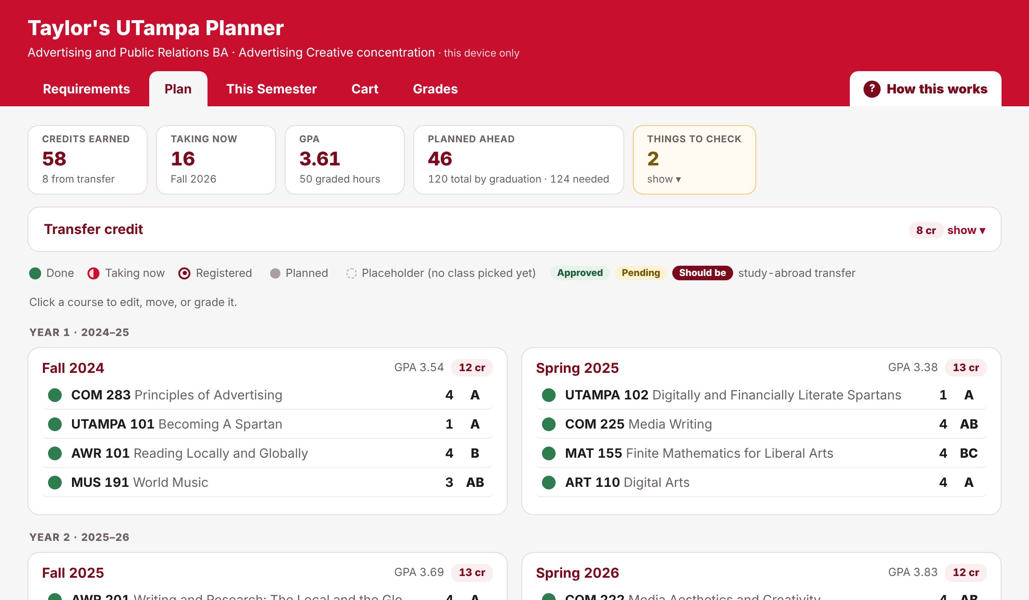Click the Should be badge in the legend
The width and height of the screenshot is (1029, 600).
[703, 273]
